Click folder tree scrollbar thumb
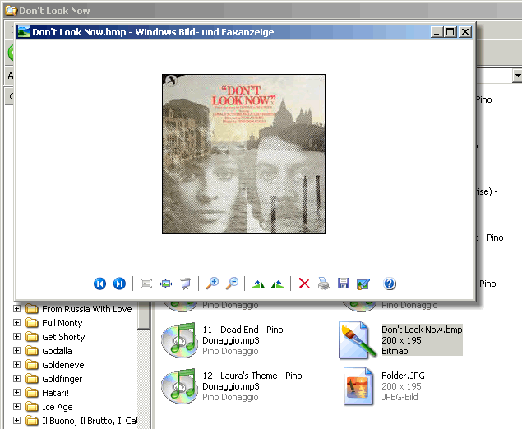Screen dimensions: 522x429 (144, 316)
